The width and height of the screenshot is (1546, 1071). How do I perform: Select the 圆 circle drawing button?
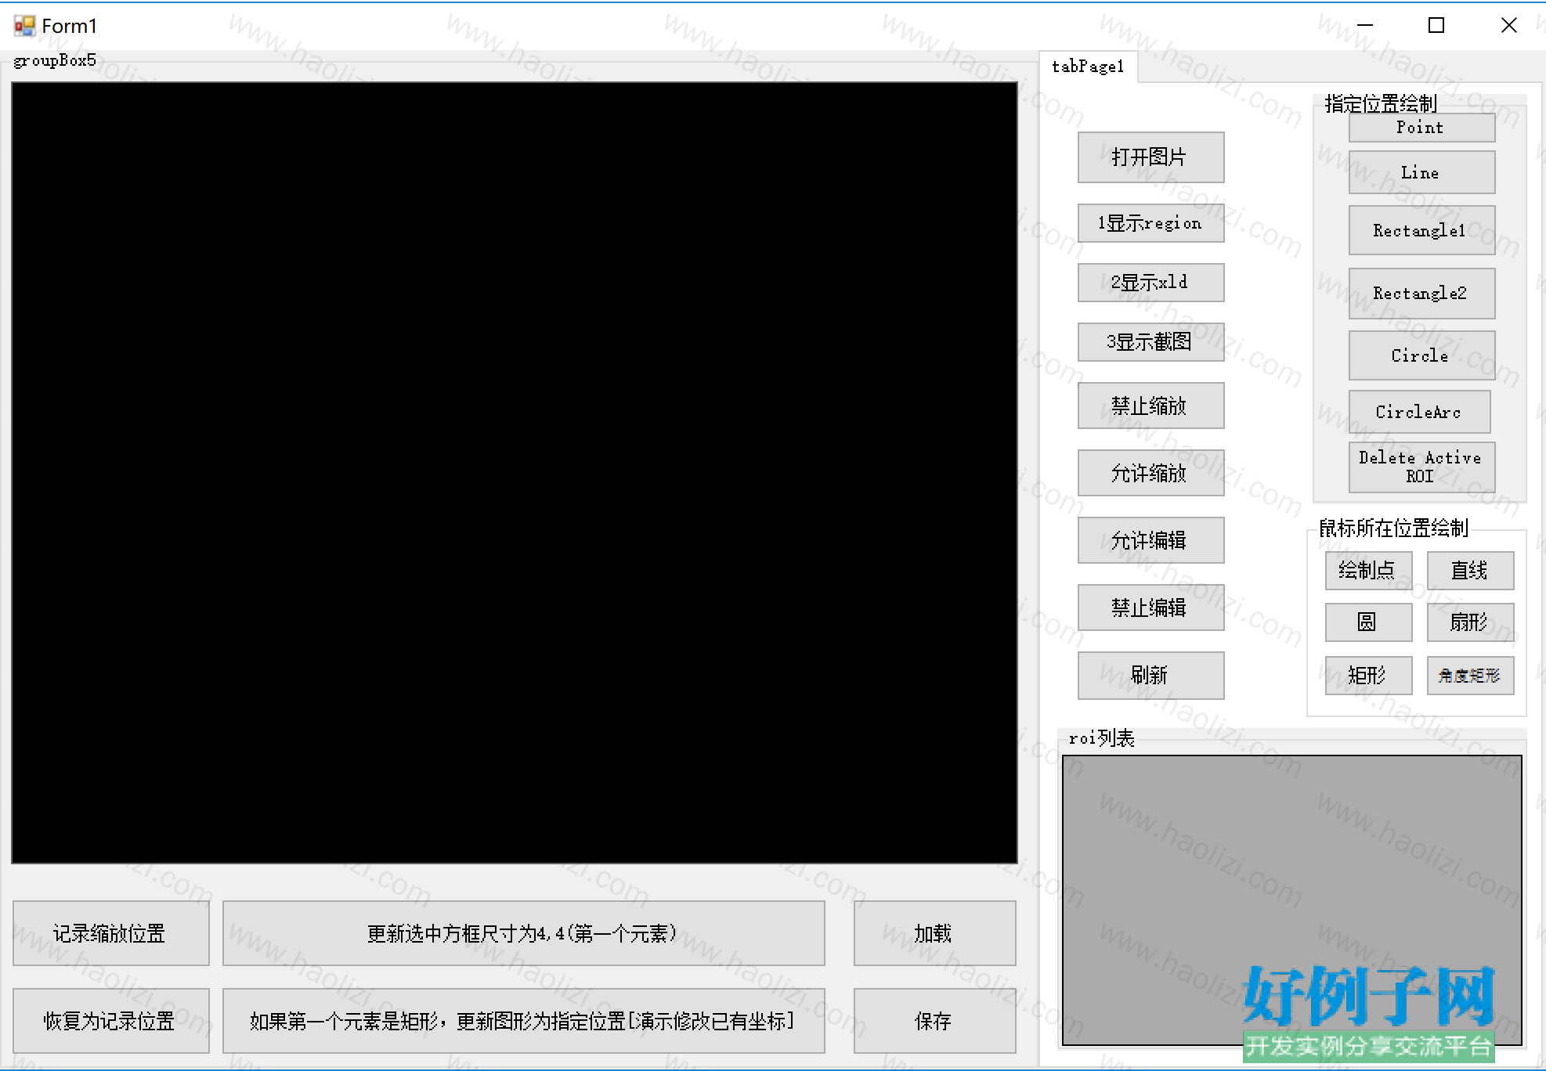point(1368,622)
